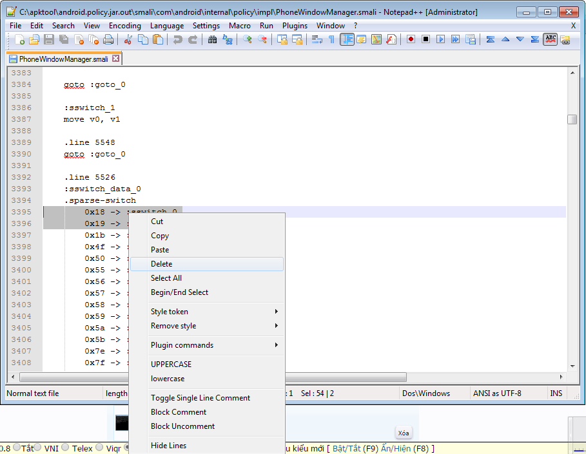Print the document with the printer icon

[x=108, y=39]
